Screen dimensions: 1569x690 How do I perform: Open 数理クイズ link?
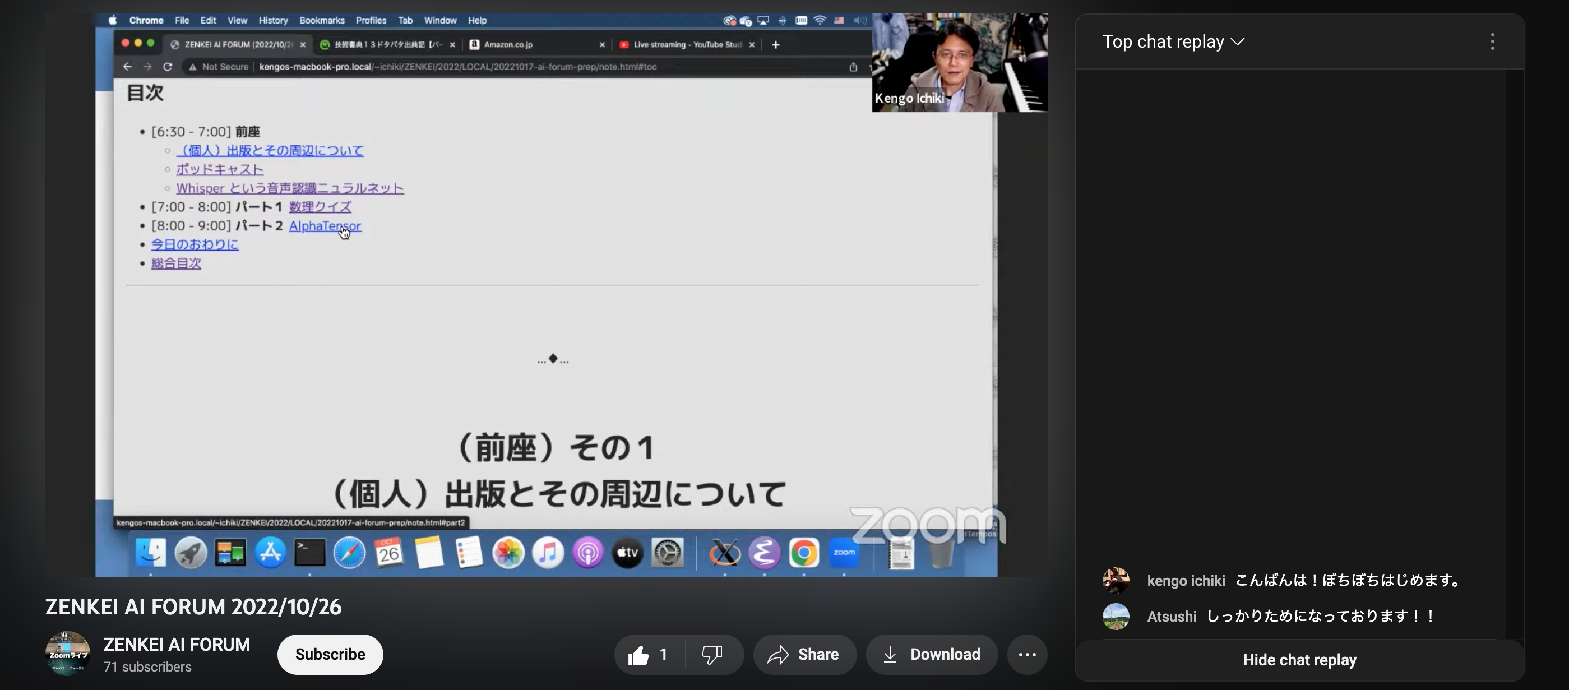tap(320, 207)
